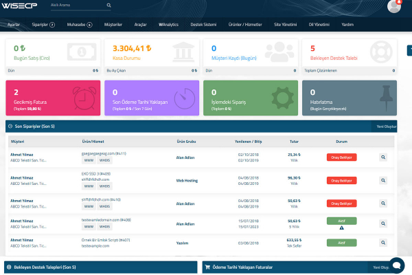412x275 pixels.
Task: Open Ahmet Yılmaz customer link in first row
Action: (x=22, y=155)
